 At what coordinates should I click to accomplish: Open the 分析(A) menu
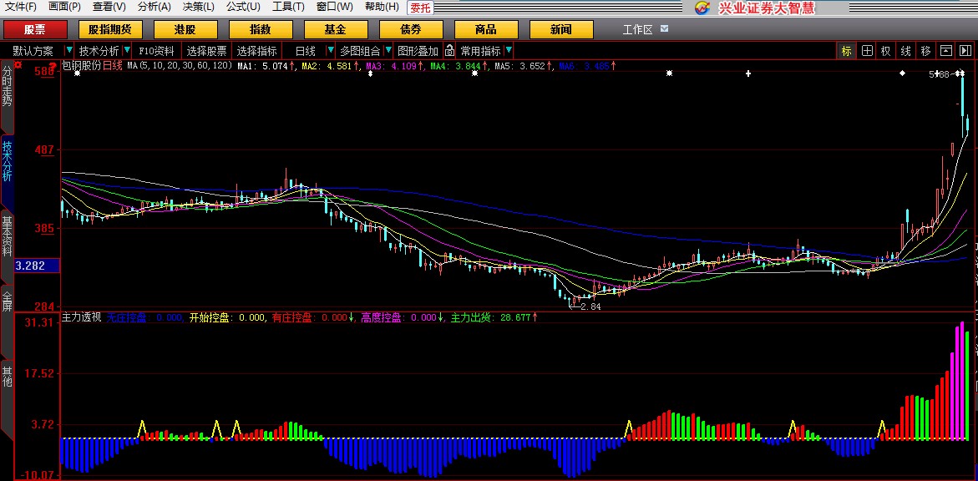[x=154, y=7]
